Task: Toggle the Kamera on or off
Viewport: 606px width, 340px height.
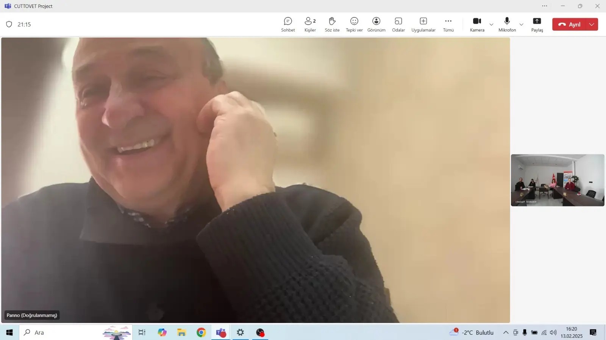Action: tap(477, 24)
